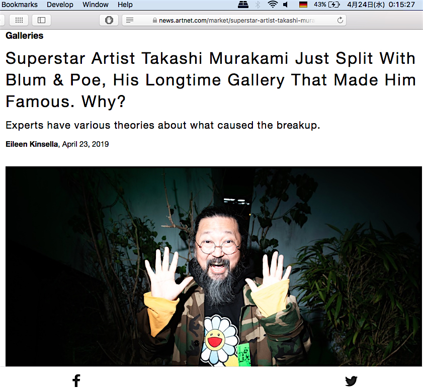Open the Galleries category link
Screen dimensions: 423x391
[25, 36]
